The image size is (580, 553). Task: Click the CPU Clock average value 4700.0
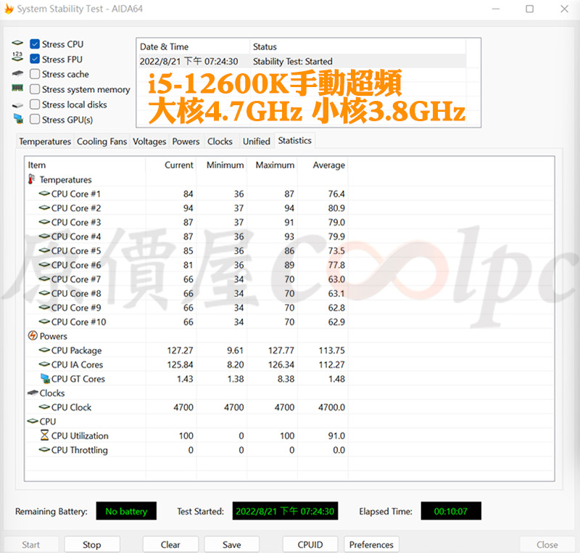[331, 407]
